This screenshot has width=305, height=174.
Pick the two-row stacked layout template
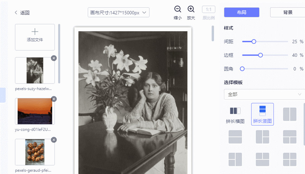point(235,137)
